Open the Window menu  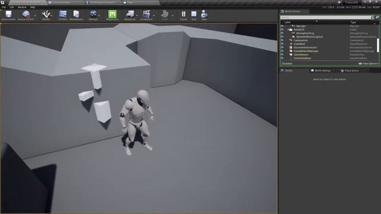(x=22, y=7)
